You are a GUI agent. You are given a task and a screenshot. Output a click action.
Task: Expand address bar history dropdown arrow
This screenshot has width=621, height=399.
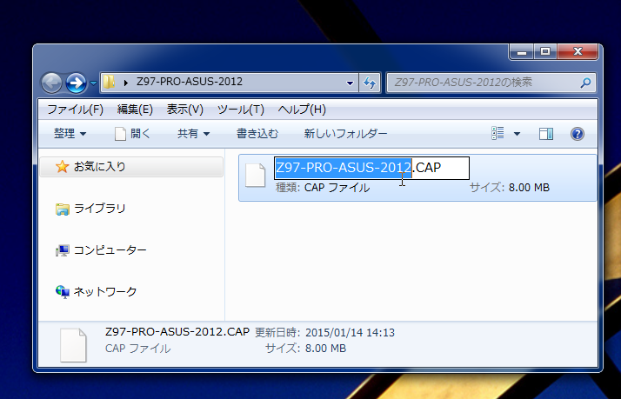350,83
